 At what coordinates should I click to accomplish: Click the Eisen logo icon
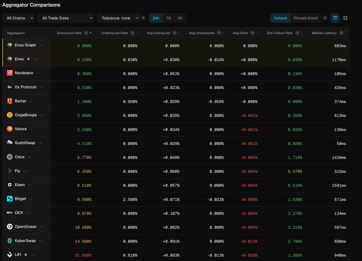pos(10,185)
